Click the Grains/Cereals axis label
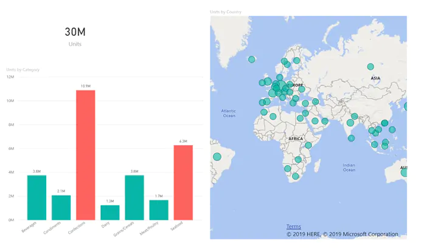The width and height of the screenshot is (438, 249). 123,229
